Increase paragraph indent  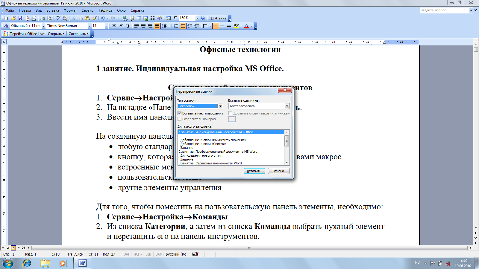(197, 26)
